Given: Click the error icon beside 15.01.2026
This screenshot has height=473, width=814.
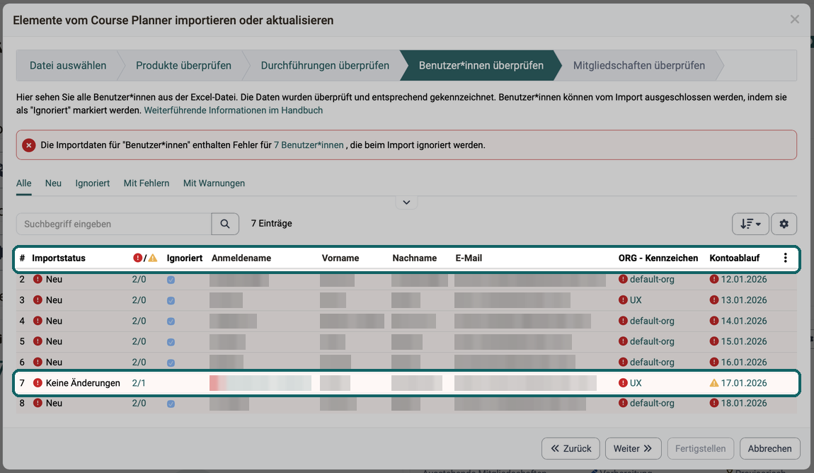Looking at the screenshot, I should 713,341.
